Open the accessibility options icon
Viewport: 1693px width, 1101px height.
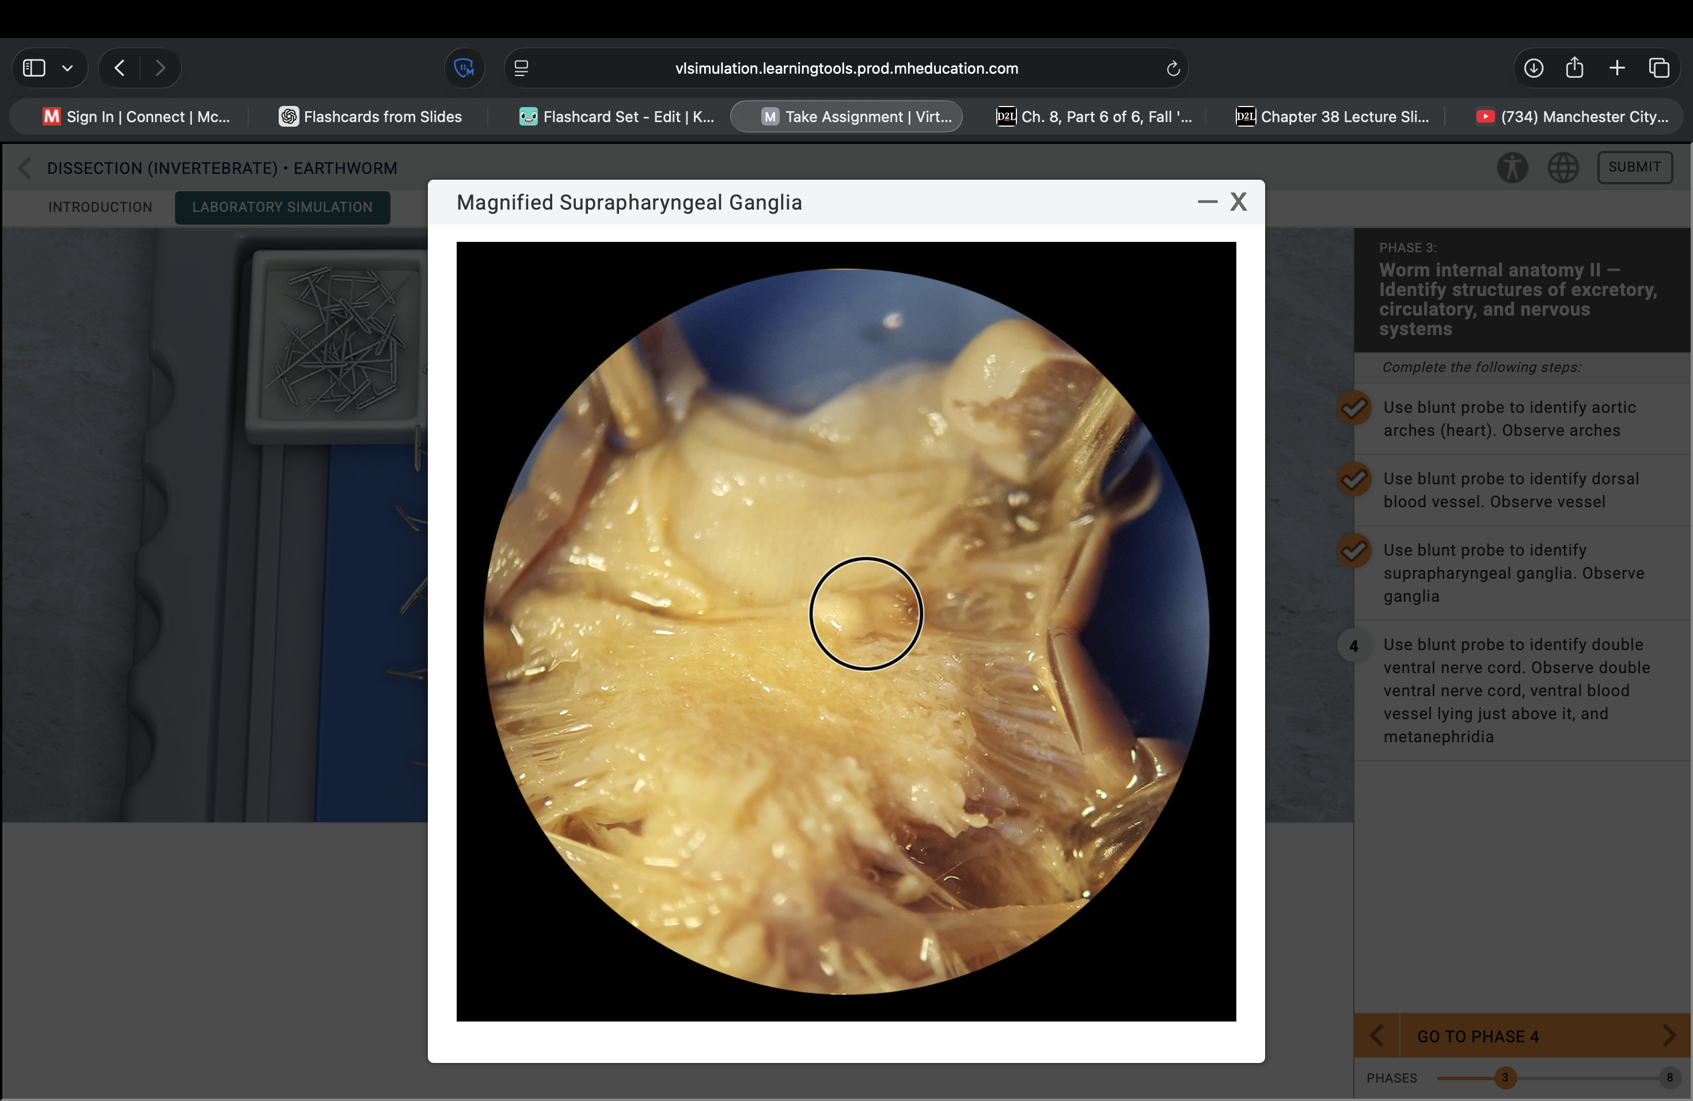tap(1512, 168)
